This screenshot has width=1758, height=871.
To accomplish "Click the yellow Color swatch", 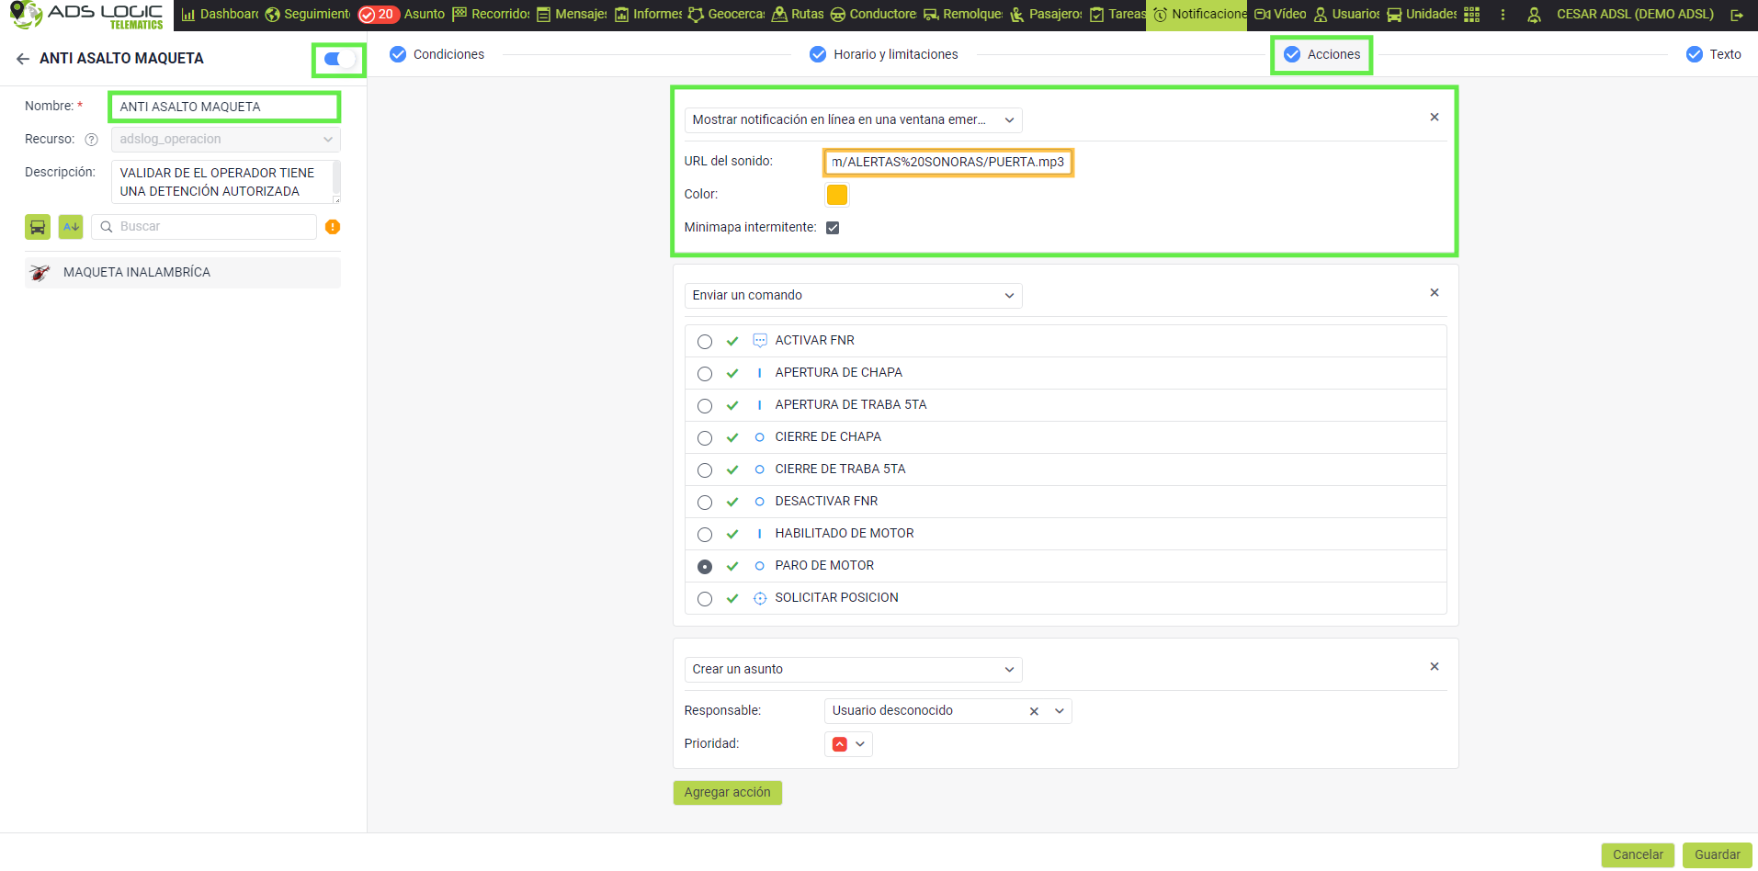I will coord(836,195).
